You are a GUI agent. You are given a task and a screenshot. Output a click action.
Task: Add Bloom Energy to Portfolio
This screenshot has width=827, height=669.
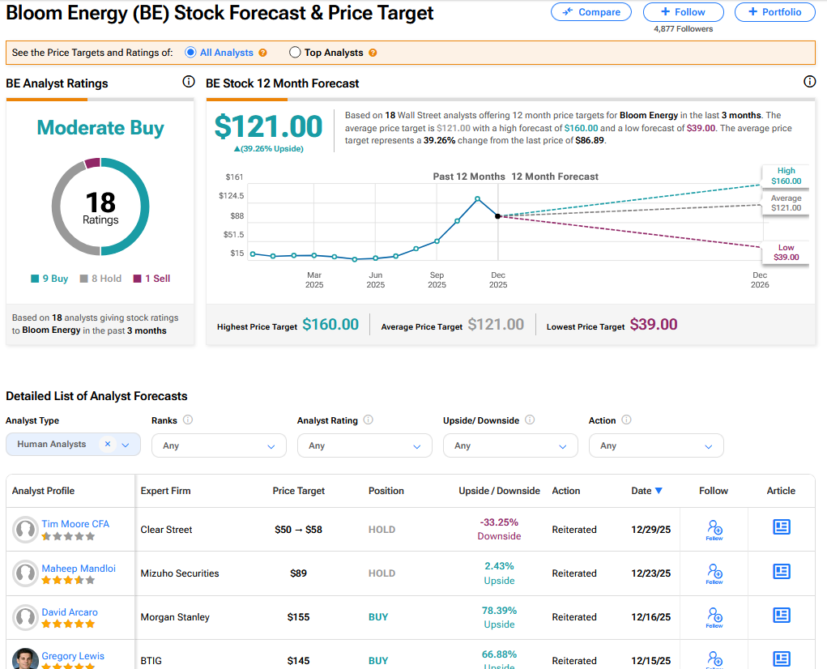pos(774,12)
